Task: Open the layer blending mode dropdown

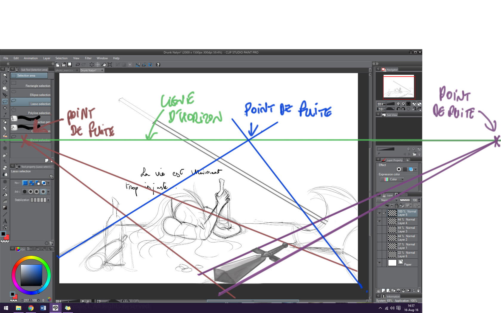Action: coord(387,200)
